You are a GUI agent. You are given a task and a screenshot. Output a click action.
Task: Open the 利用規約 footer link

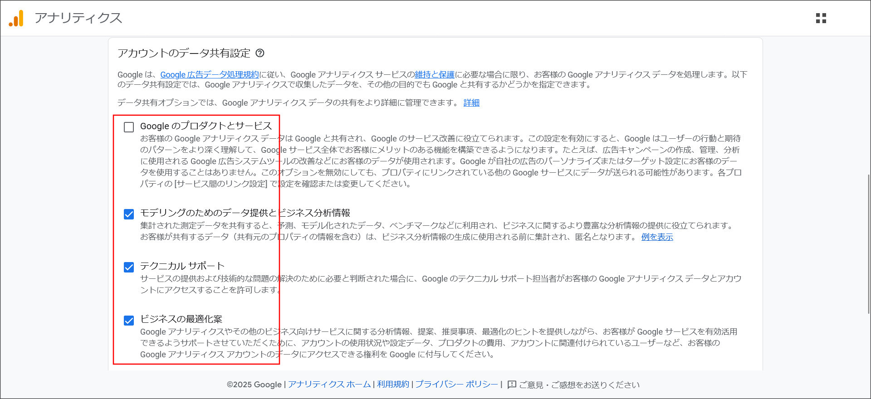point(393,384)
